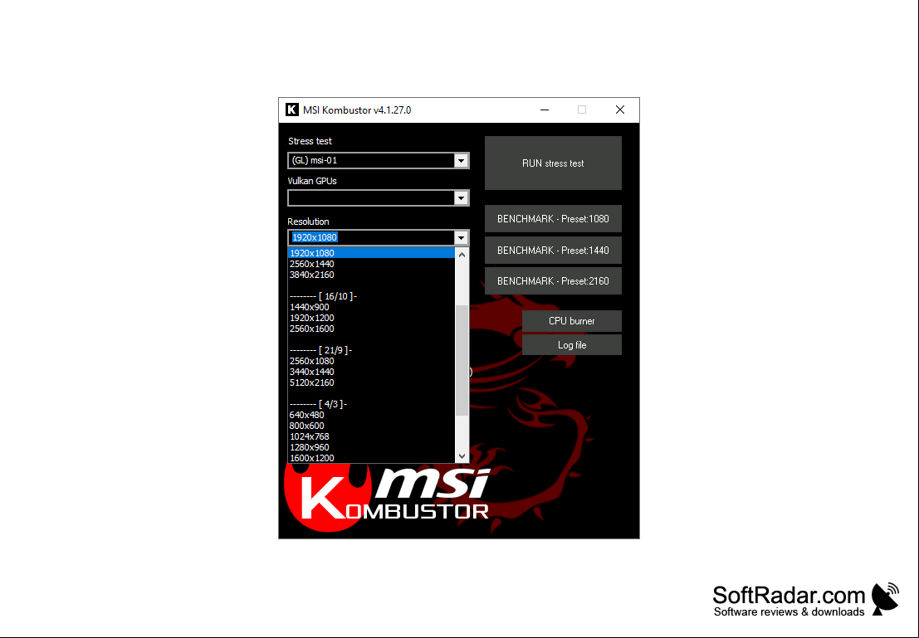Select 3840x2160 in the resolution list
Viewport: 919px width, 638px height.
point(371,275)
